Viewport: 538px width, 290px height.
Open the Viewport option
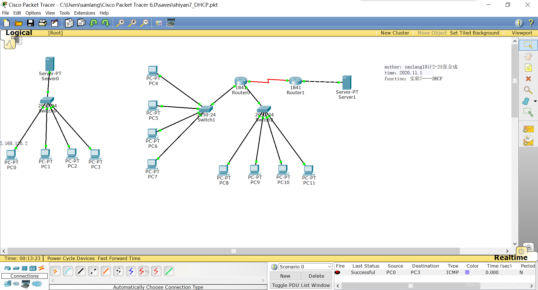[522, 33]
